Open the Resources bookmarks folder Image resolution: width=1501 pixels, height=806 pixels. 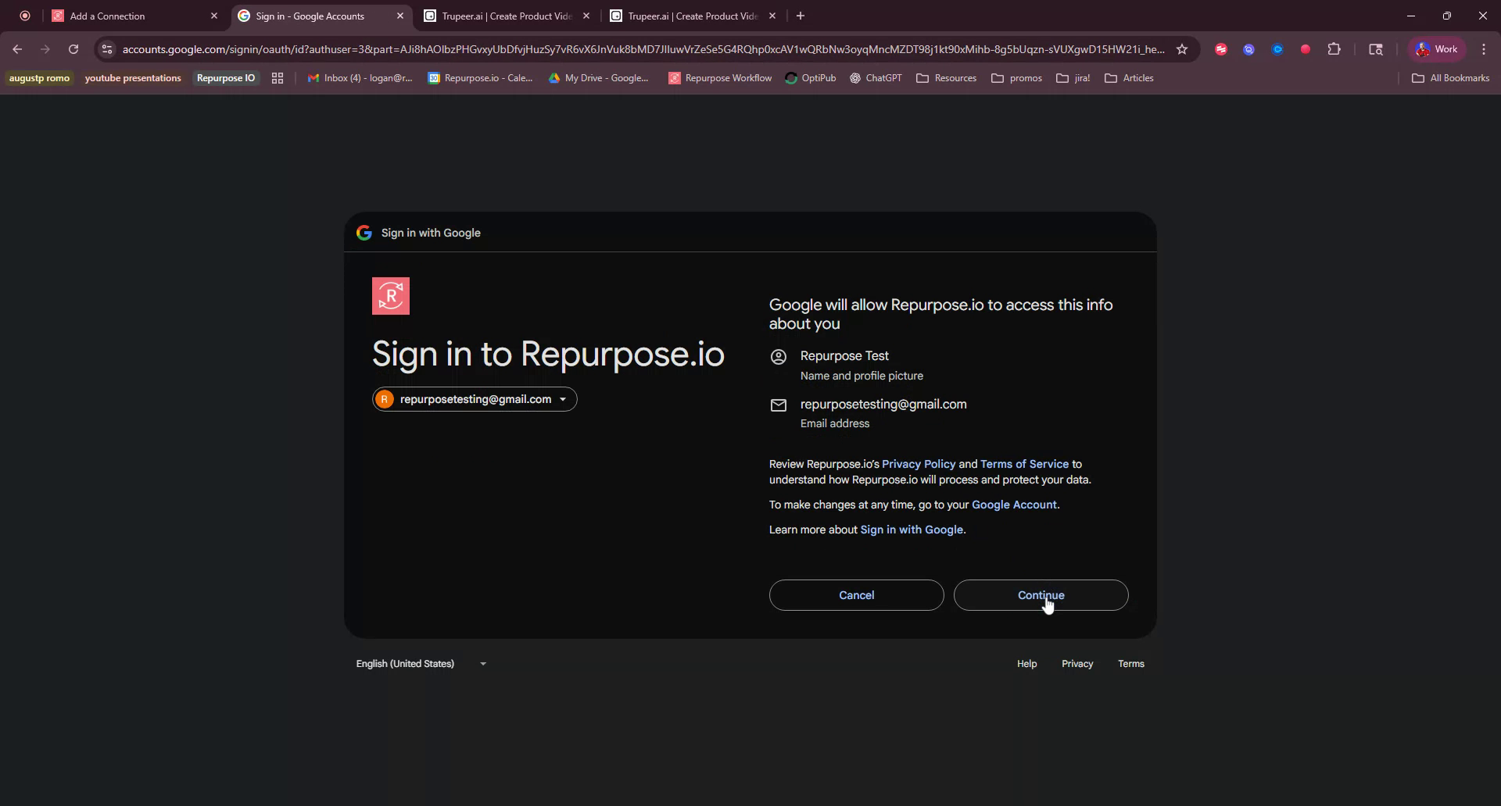946,78
